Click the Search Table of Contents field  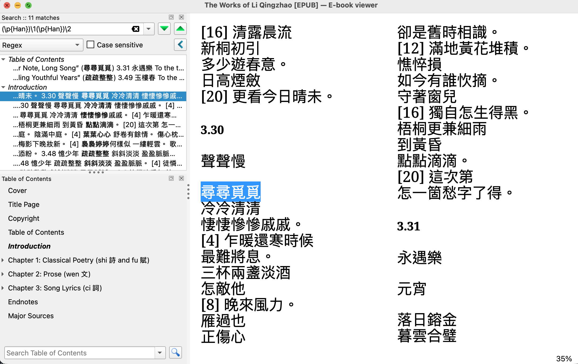79,353
